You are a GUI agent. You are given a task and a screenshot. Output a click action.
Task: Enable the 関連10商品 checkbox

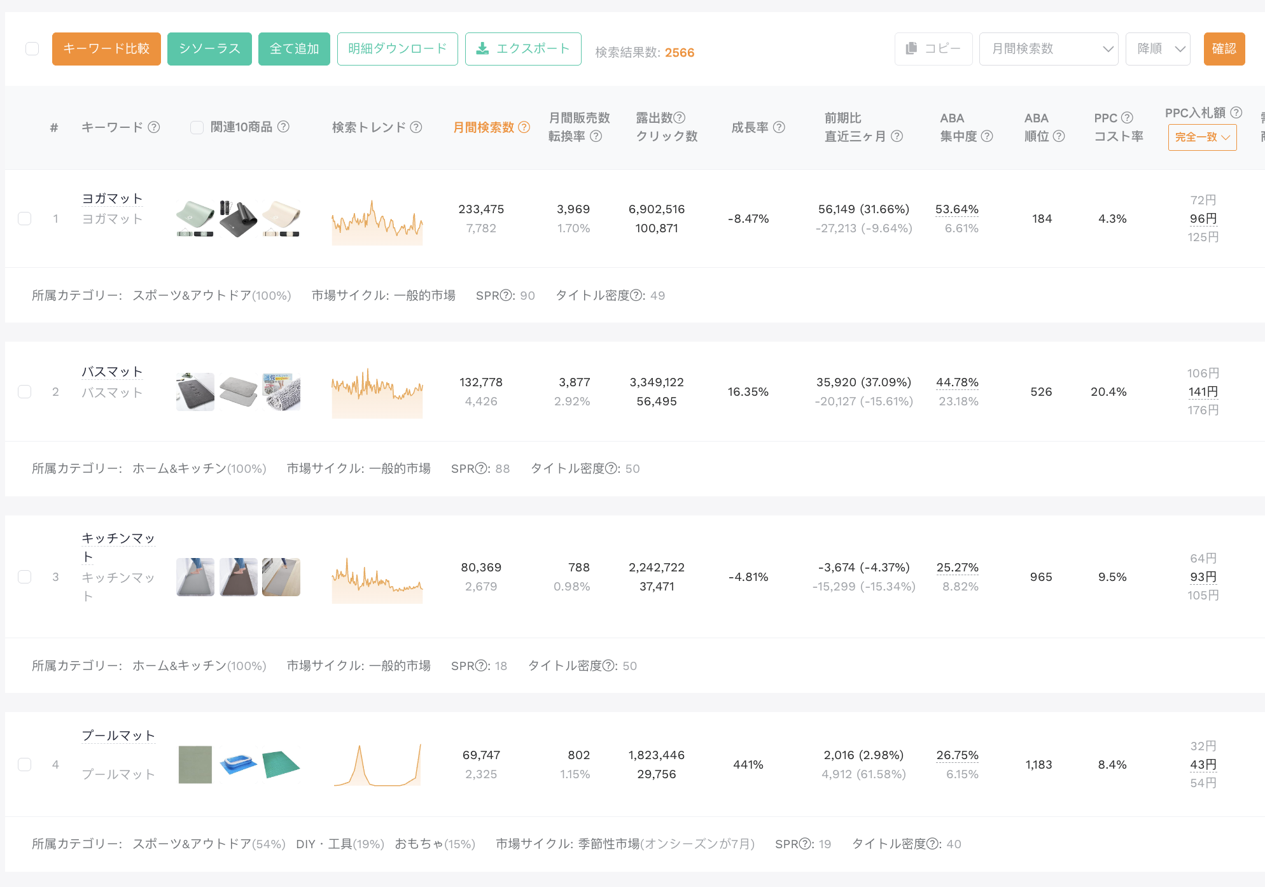pyautogui.click(x=197, y=127)
